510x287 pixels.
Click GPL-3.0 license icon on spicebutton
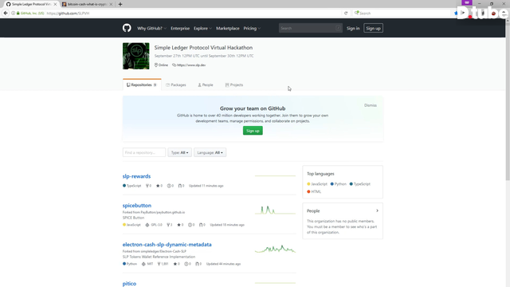tap(147, 225)
